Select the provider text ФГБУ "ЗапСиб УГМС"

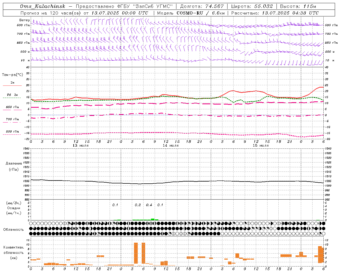click(x=145, y=6)
